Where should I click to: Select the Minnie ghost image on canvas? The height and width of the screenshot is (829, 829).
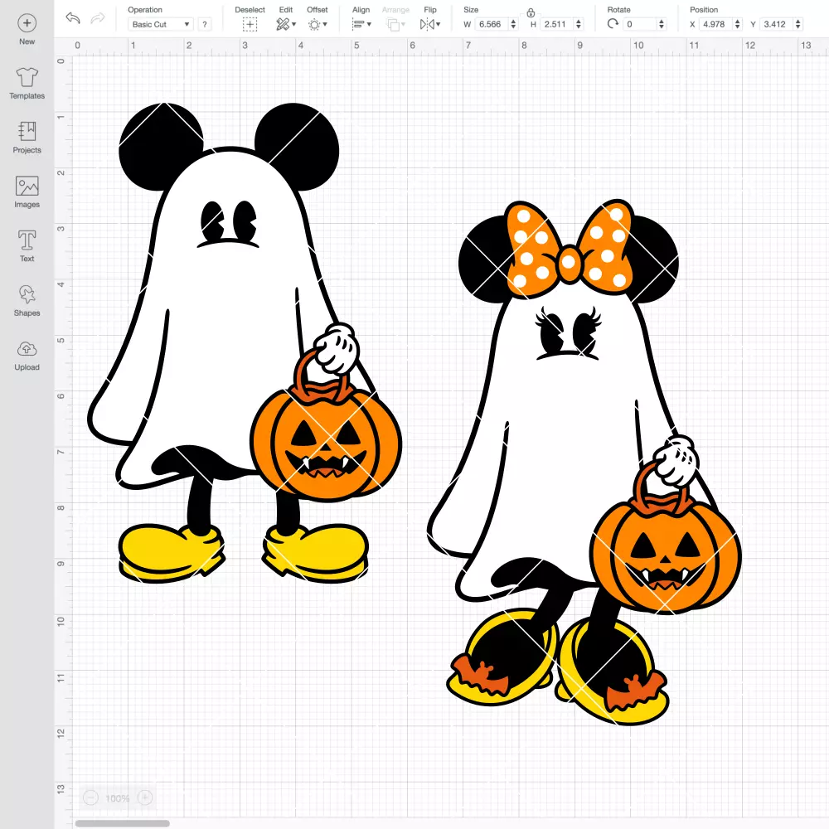pos(584,462)
